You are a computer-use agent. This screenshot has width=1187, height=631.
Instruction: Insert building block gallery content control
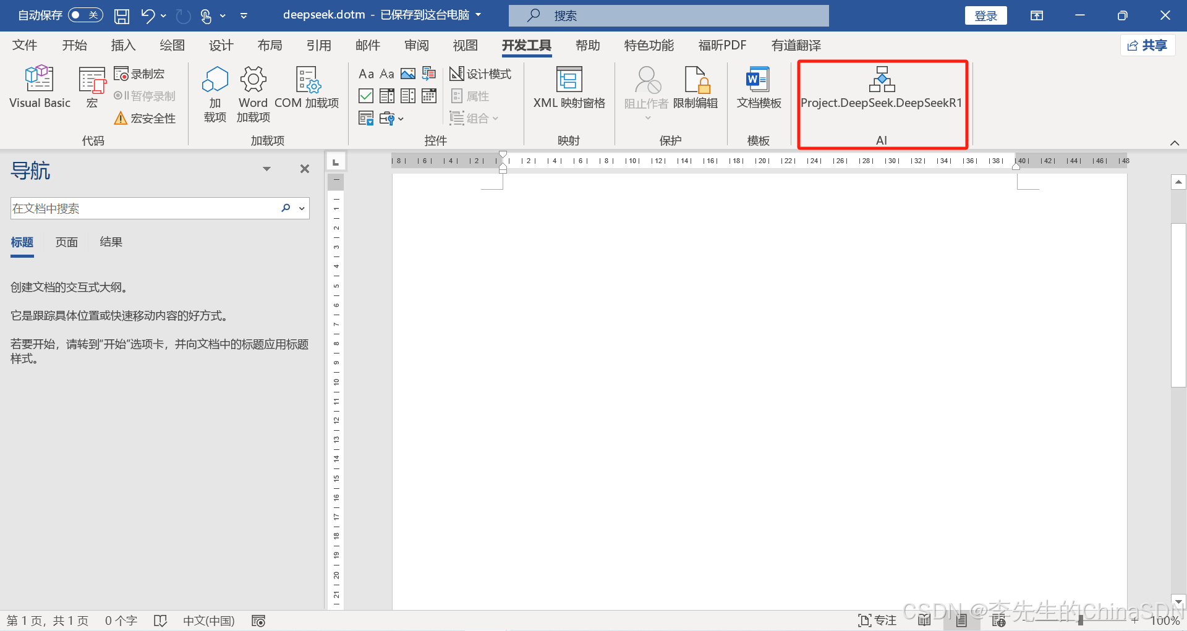click(429, 74)
